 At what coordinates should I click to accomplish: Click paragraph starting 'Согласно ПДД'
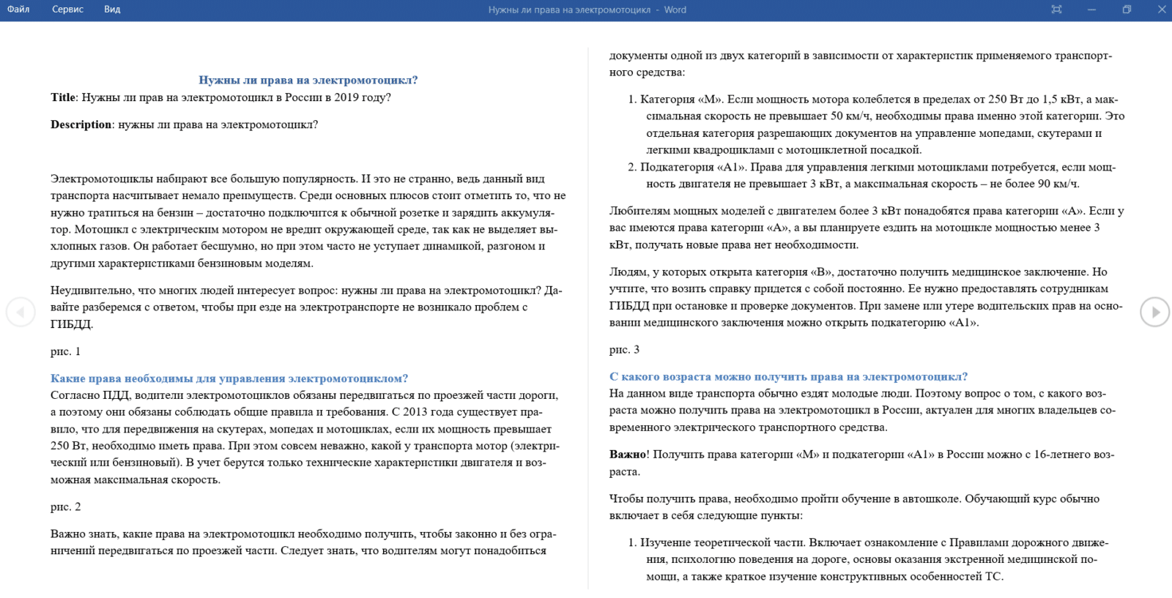[305, 438]
